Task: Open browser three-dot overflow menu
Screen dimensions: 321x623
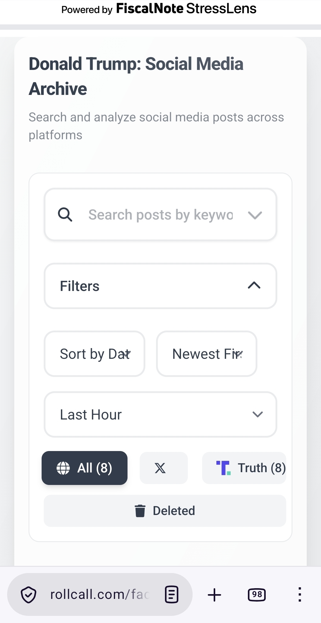Action: click(x=300, y=594)
